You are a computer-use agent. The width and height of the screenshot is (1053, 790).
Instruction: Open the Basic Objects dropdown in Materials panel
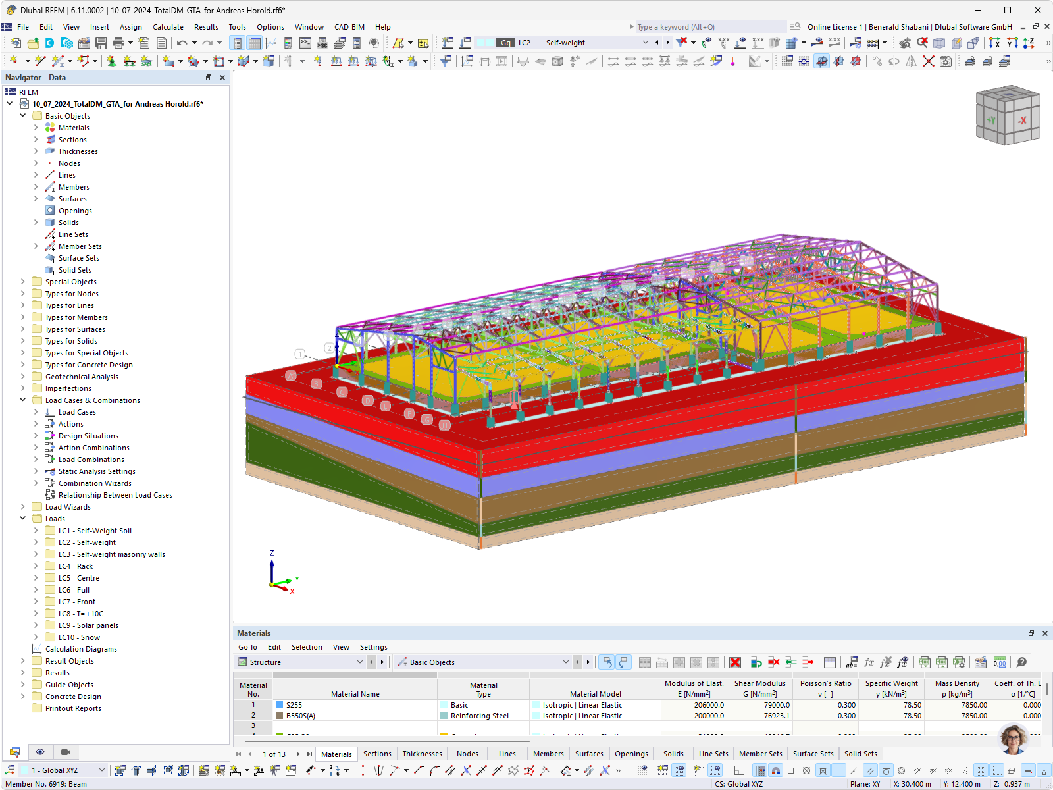565,662
